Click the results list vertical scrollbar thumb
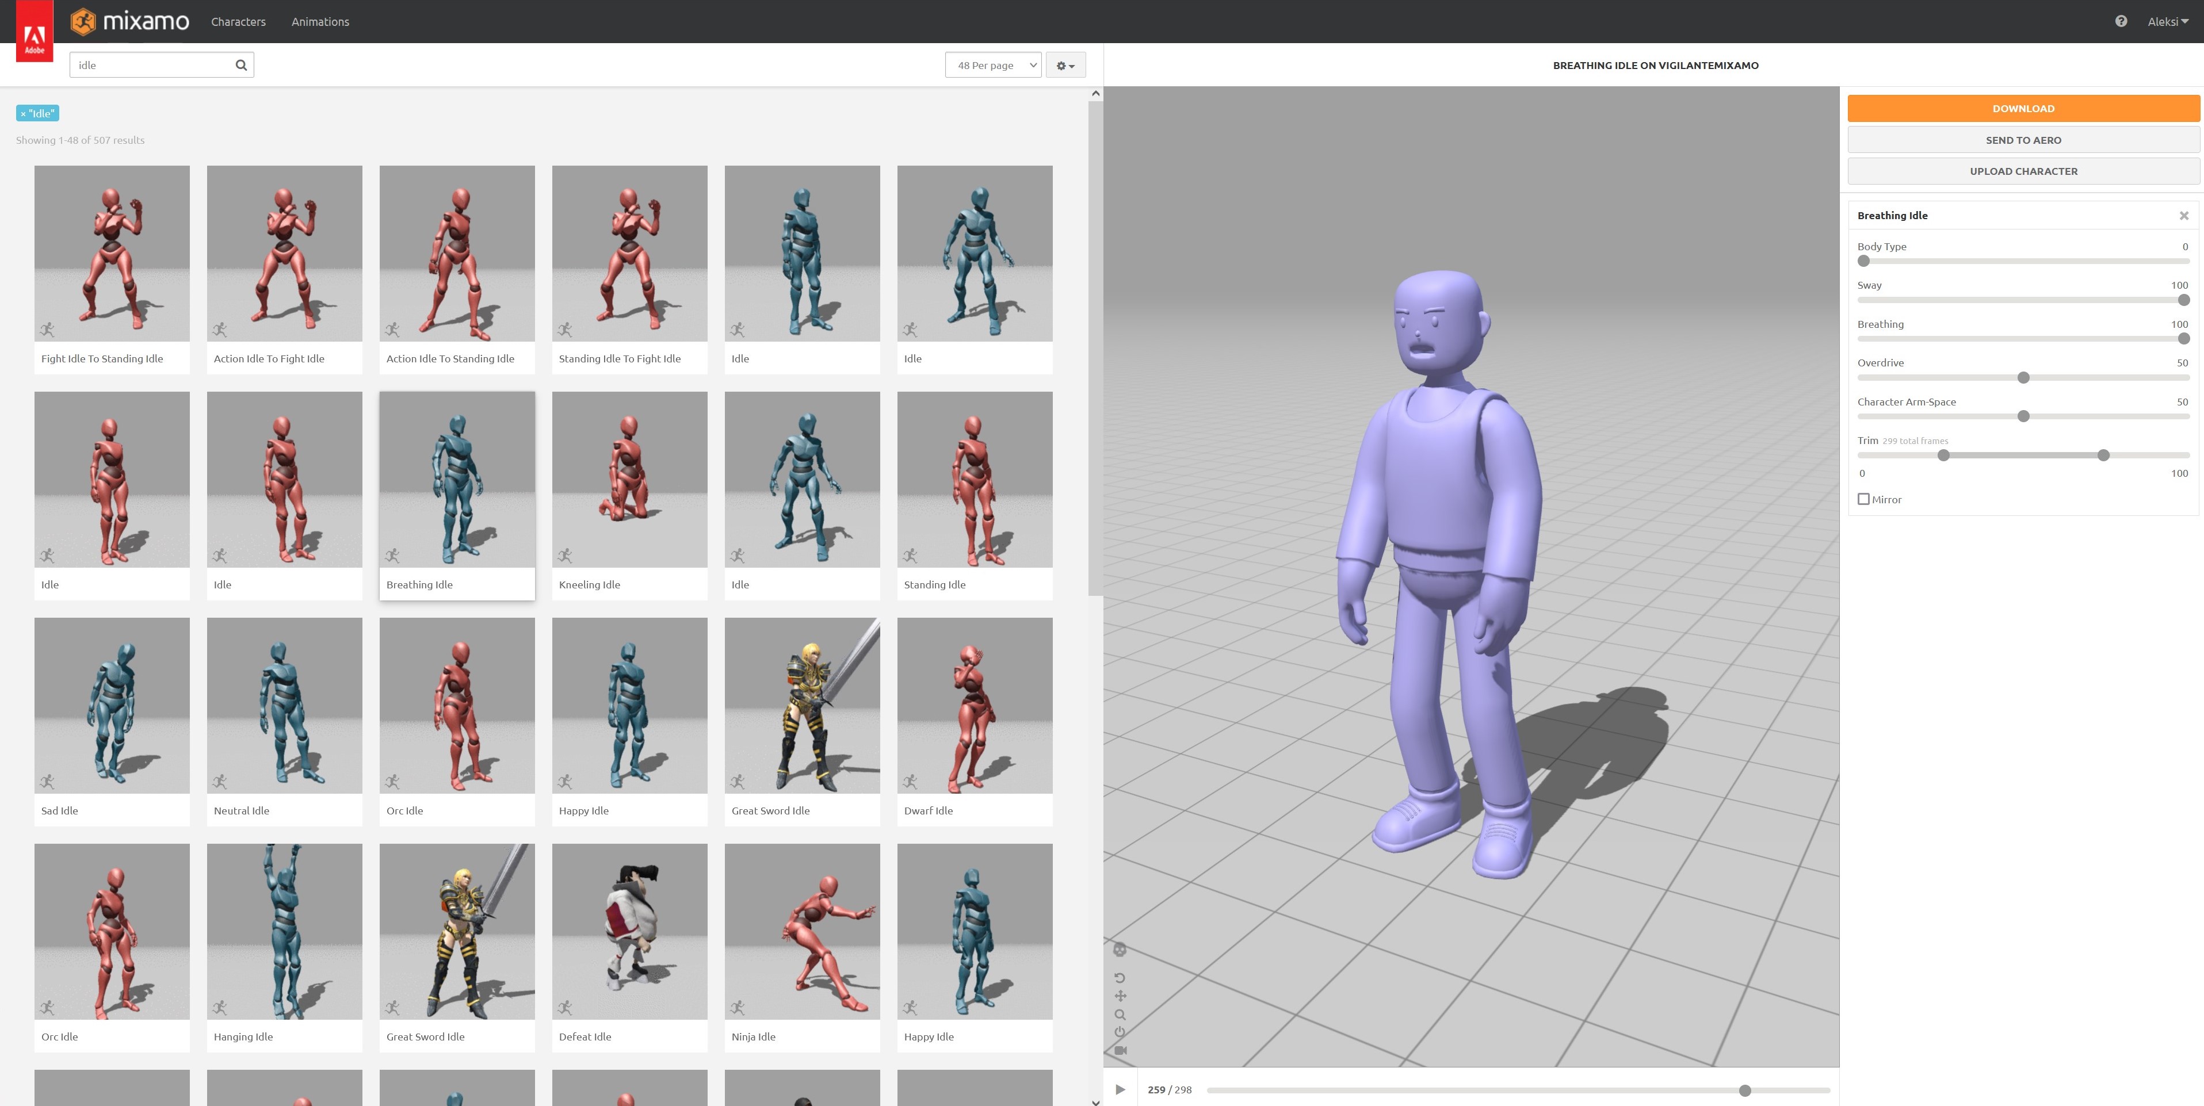The image size is (2204, 1106). [x=1095, y=348]
